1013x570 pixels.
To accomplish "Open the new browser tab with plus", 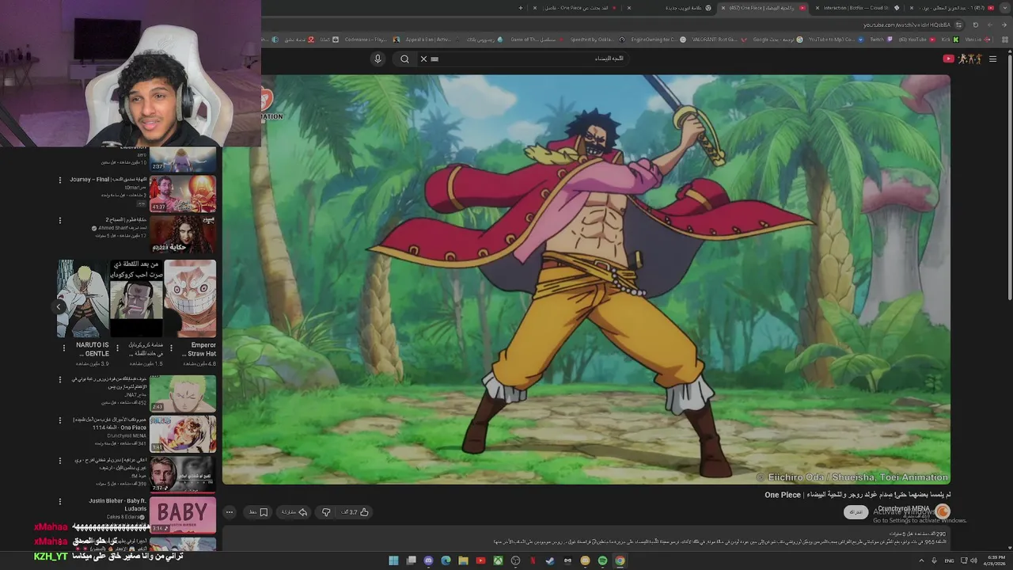I will [521, 8].
